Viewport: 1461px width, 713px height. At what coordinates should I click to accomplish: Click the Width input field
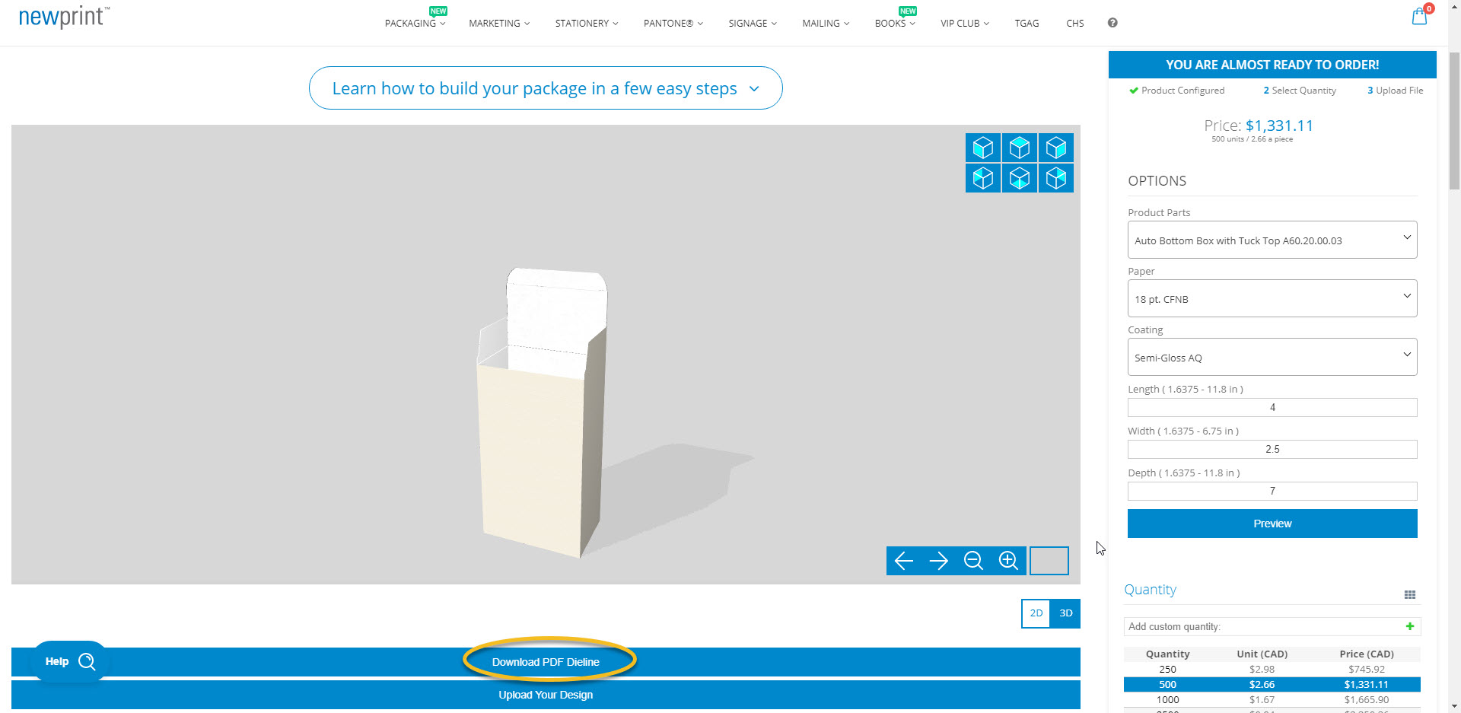[x=1272, y=450]
